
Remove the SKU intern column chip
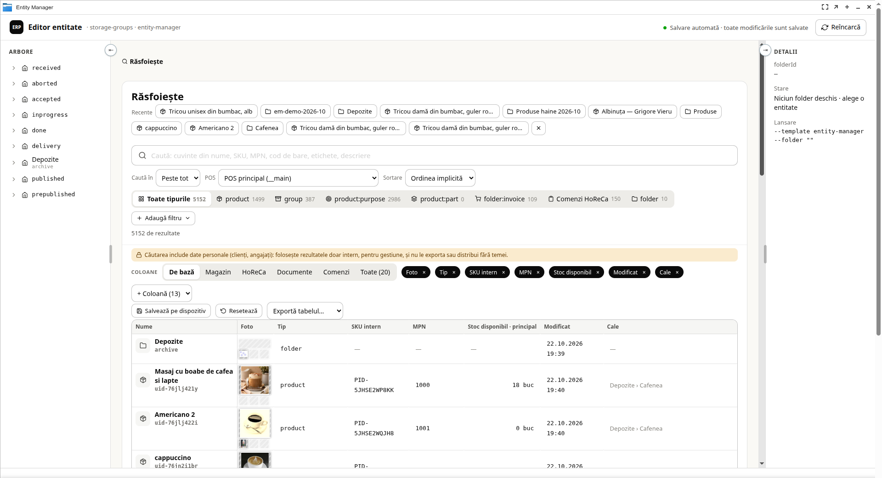503,273
